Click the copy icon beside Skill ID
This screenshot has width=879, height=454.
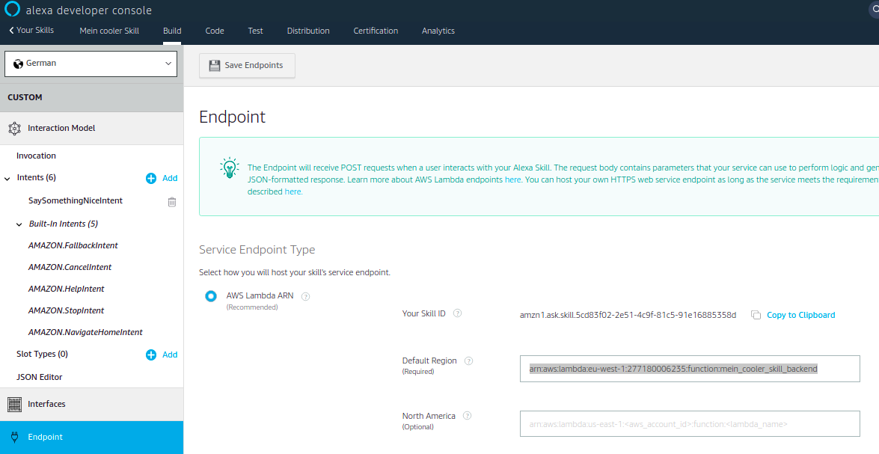tap(756, 315)
